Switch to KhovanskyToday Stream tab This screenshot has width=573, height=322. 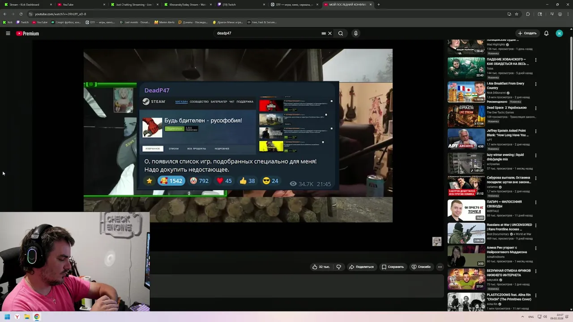188,4
